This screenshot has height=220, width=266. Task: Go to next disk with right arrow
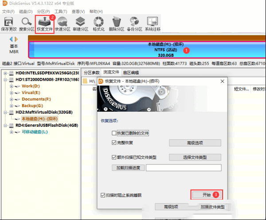click(x=16, y=39)
